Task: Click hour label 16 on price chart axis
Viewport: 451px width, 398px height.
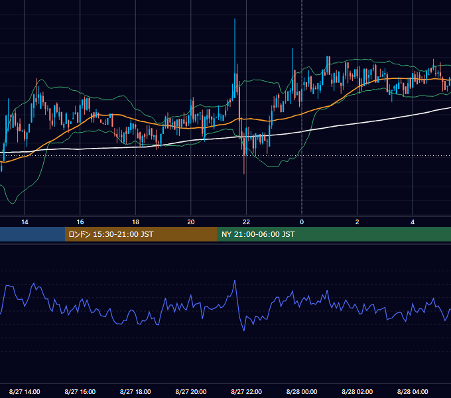Action: coord(80,222)
